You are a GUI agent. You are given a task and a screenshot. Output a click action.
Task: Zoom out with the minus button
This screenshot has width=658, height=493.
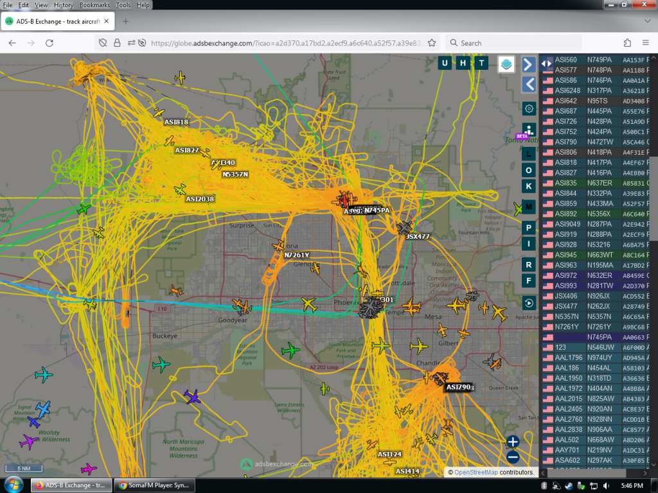pyautogui.click(x=513, y=457)
